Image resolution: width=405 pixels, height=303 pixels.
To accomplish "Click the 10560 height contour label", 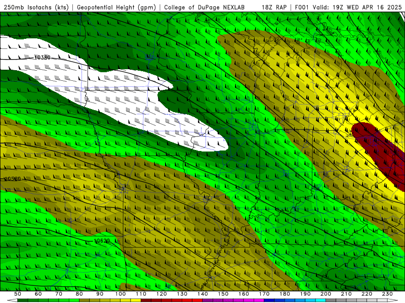I will pos(12,179).
